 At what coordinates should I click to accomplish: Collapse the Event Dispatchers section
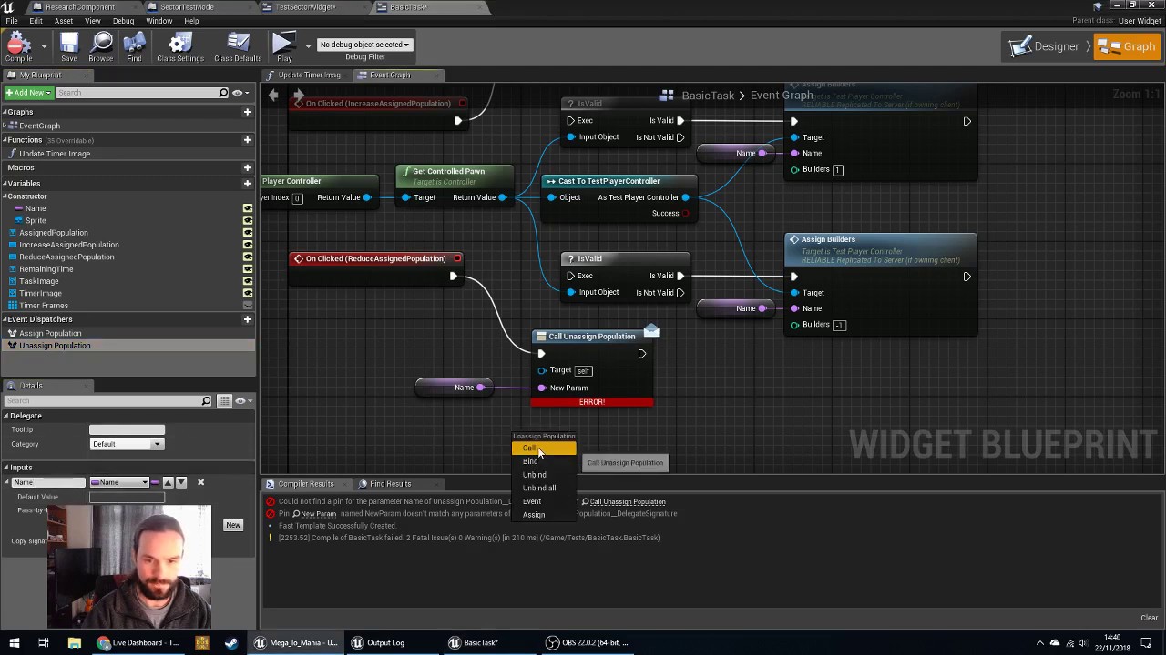click(x=4, y=319)
